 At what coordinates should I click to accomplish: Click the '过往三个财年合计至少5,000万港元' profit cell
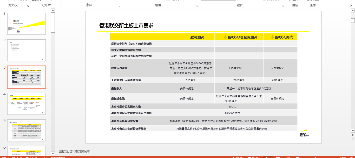click(x=191, y=68)
